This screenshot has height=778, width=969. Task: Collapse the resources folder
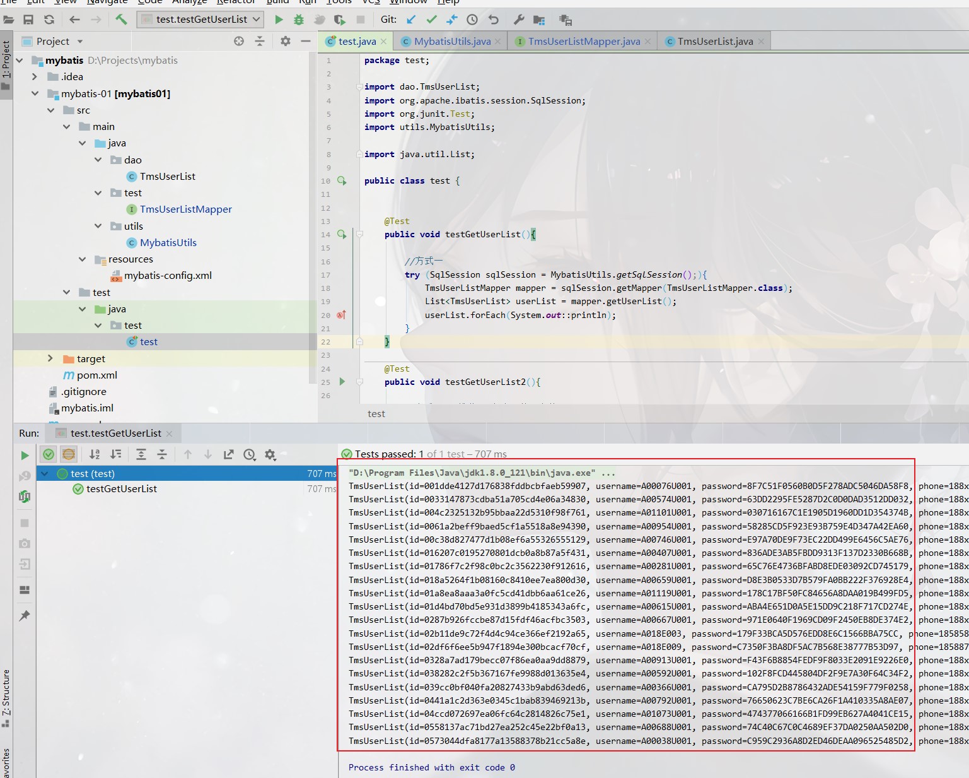[x=82, y=259]
